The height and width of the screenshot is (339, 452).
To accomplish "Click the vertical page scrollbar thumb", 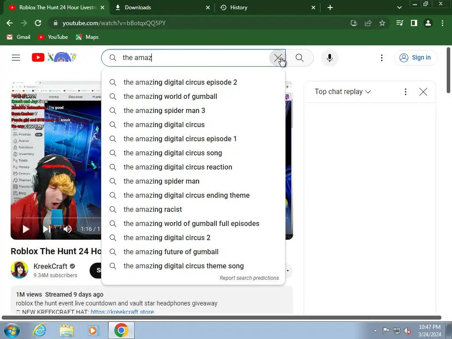I will click(448, 70).
